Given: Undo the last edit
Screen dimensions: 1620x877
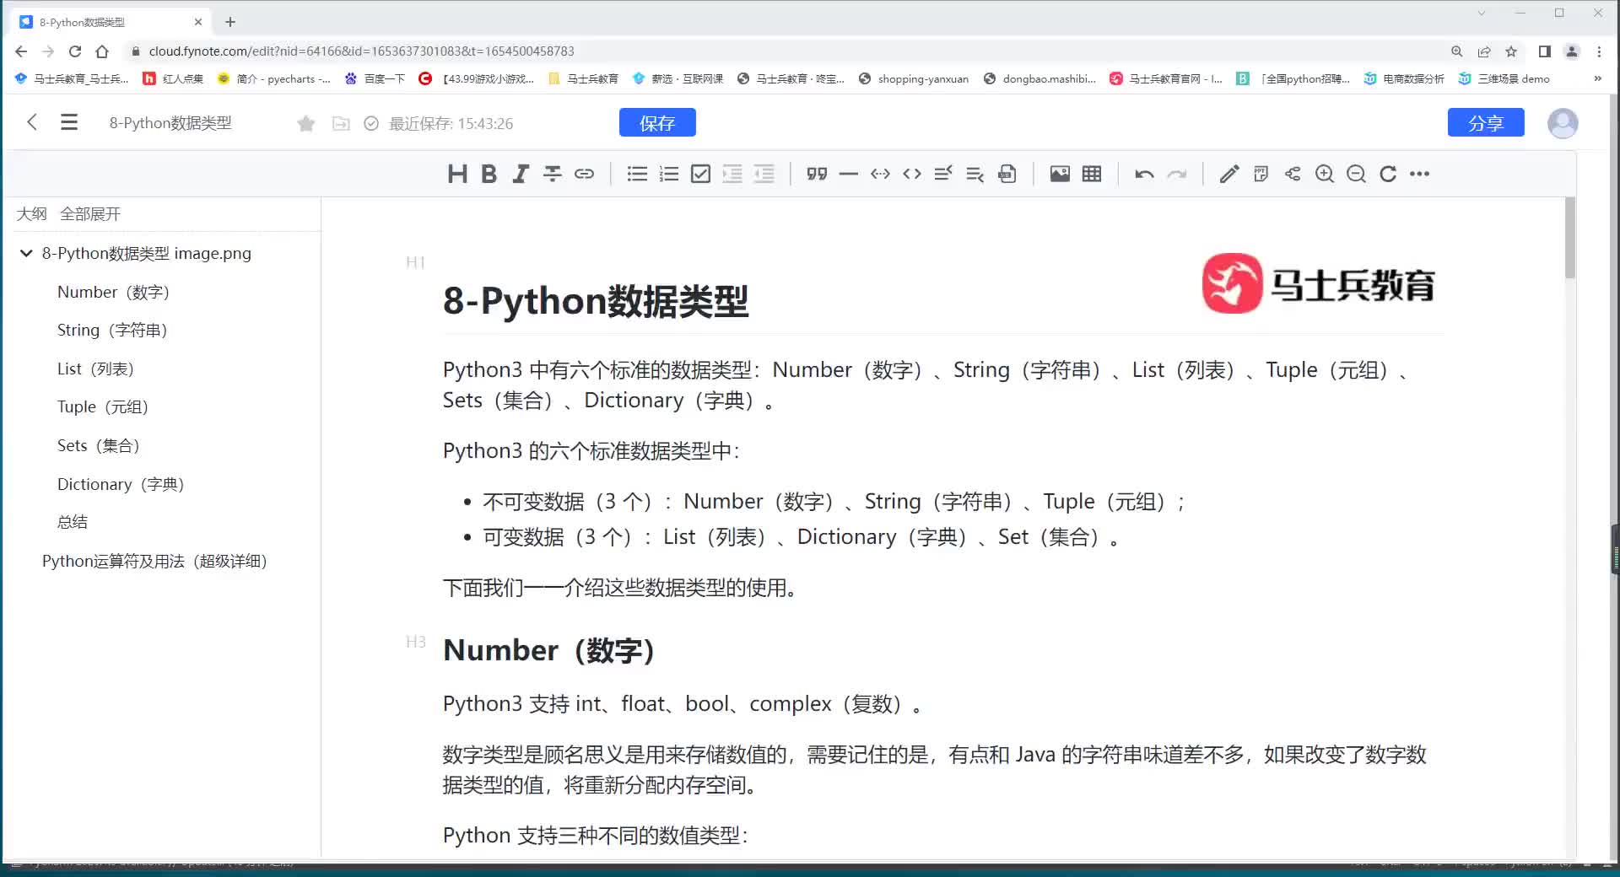Looking at the screenshot, I should 1144,175.
